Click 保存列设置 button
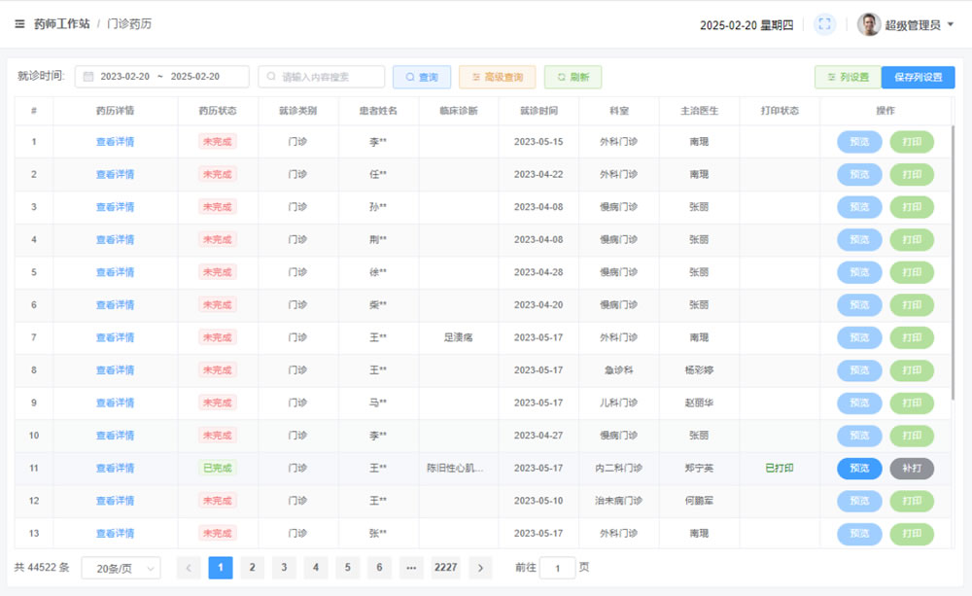The image size is (972, 596). click(x=919, y=77)
